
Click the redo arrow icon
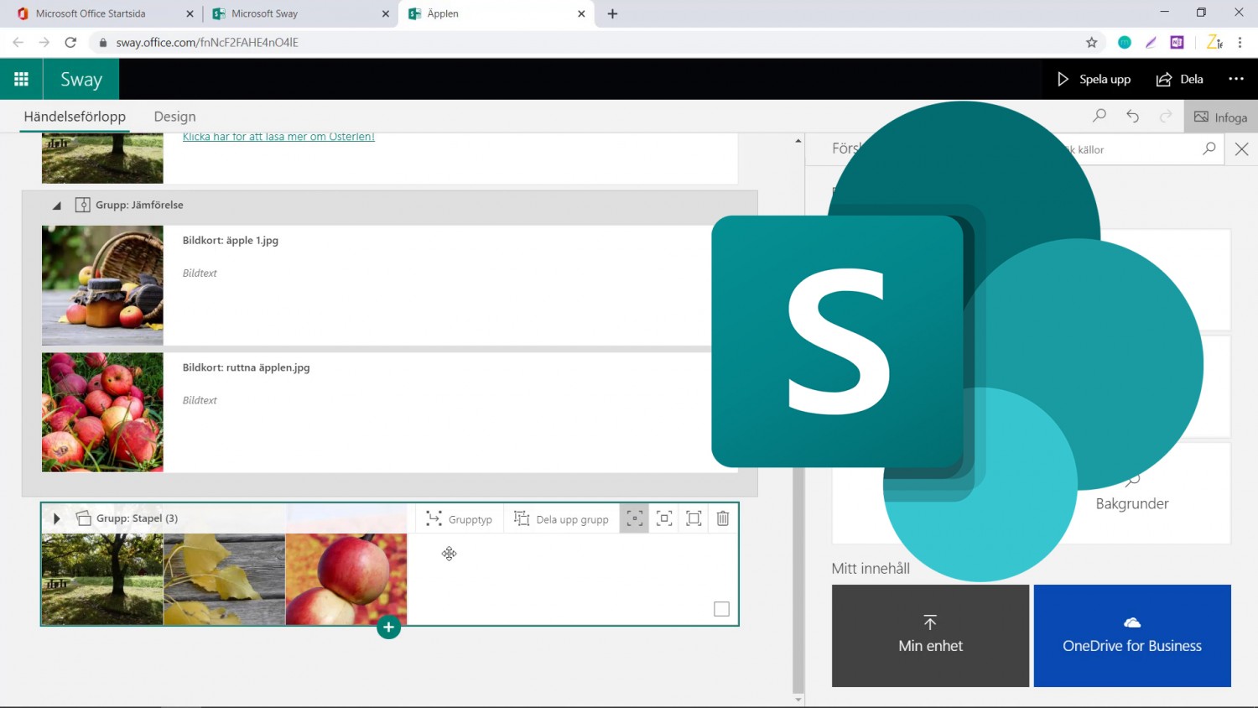[x=1166, y=116]
